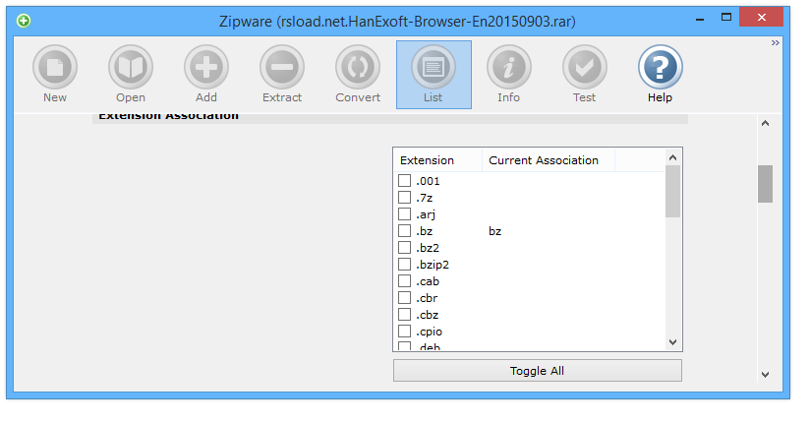Screen dimensions: 810x423
Task: Click extension list scroll down arrow
Action: (x=672, y=341)
